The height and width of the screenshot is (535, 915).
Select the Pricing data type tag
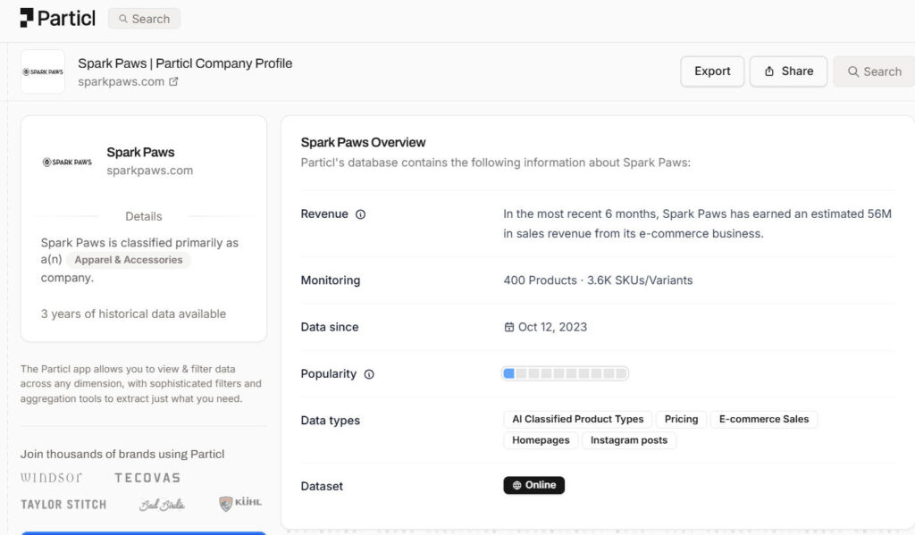[681, 419]
